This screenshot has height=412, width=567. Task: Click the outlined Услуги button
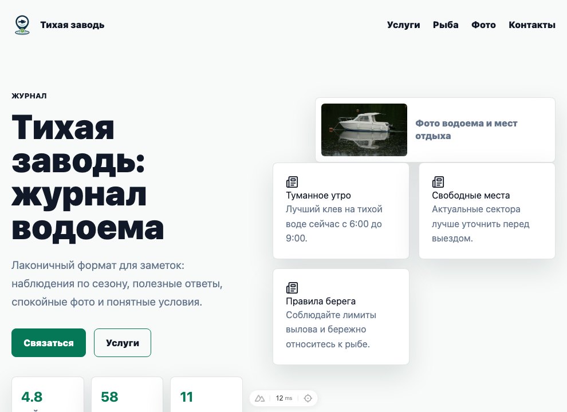pyautogui.click(x=123, y=343)
